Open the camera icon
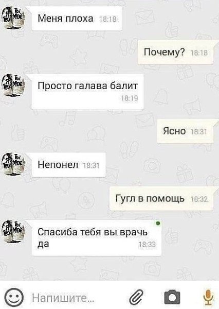The image size is (219, 309). pos(172,297)
